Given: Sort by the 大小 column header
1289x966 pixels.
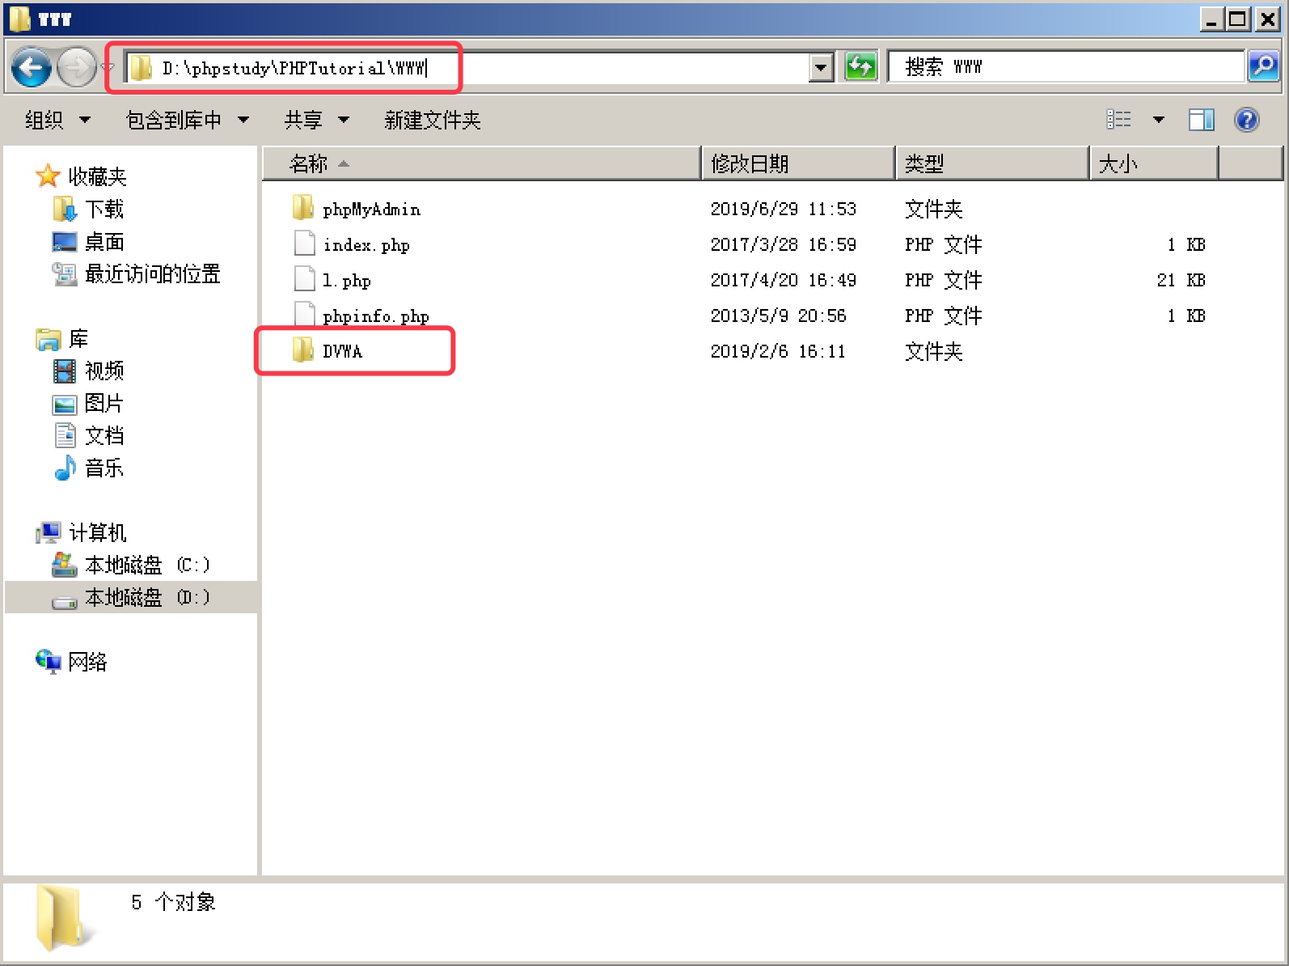Looking at the screenshot, I should coord(1154,163).
